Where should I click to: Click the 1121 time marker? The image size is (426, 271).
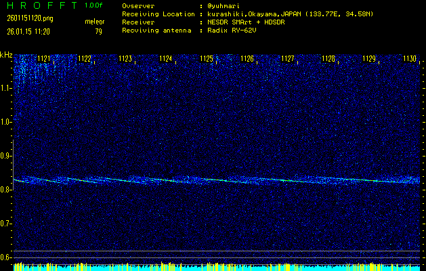pyautogui.click(x=43, y=60)
